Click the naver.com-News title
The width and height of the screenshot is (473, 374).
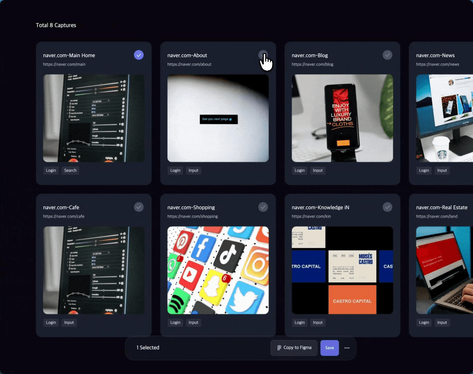click(435, 55)
